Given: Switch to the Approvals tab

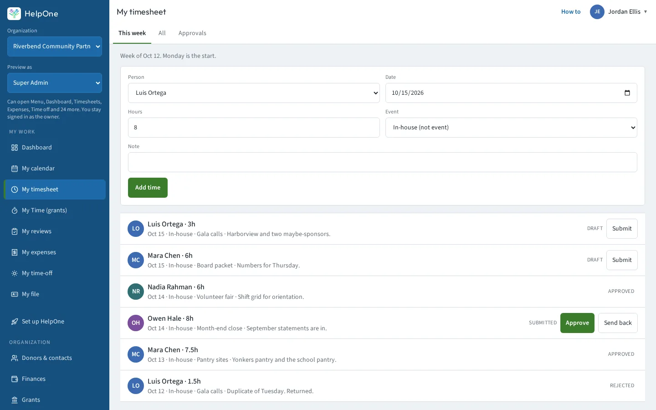Looking at the screenshot, I should point(192,33).
